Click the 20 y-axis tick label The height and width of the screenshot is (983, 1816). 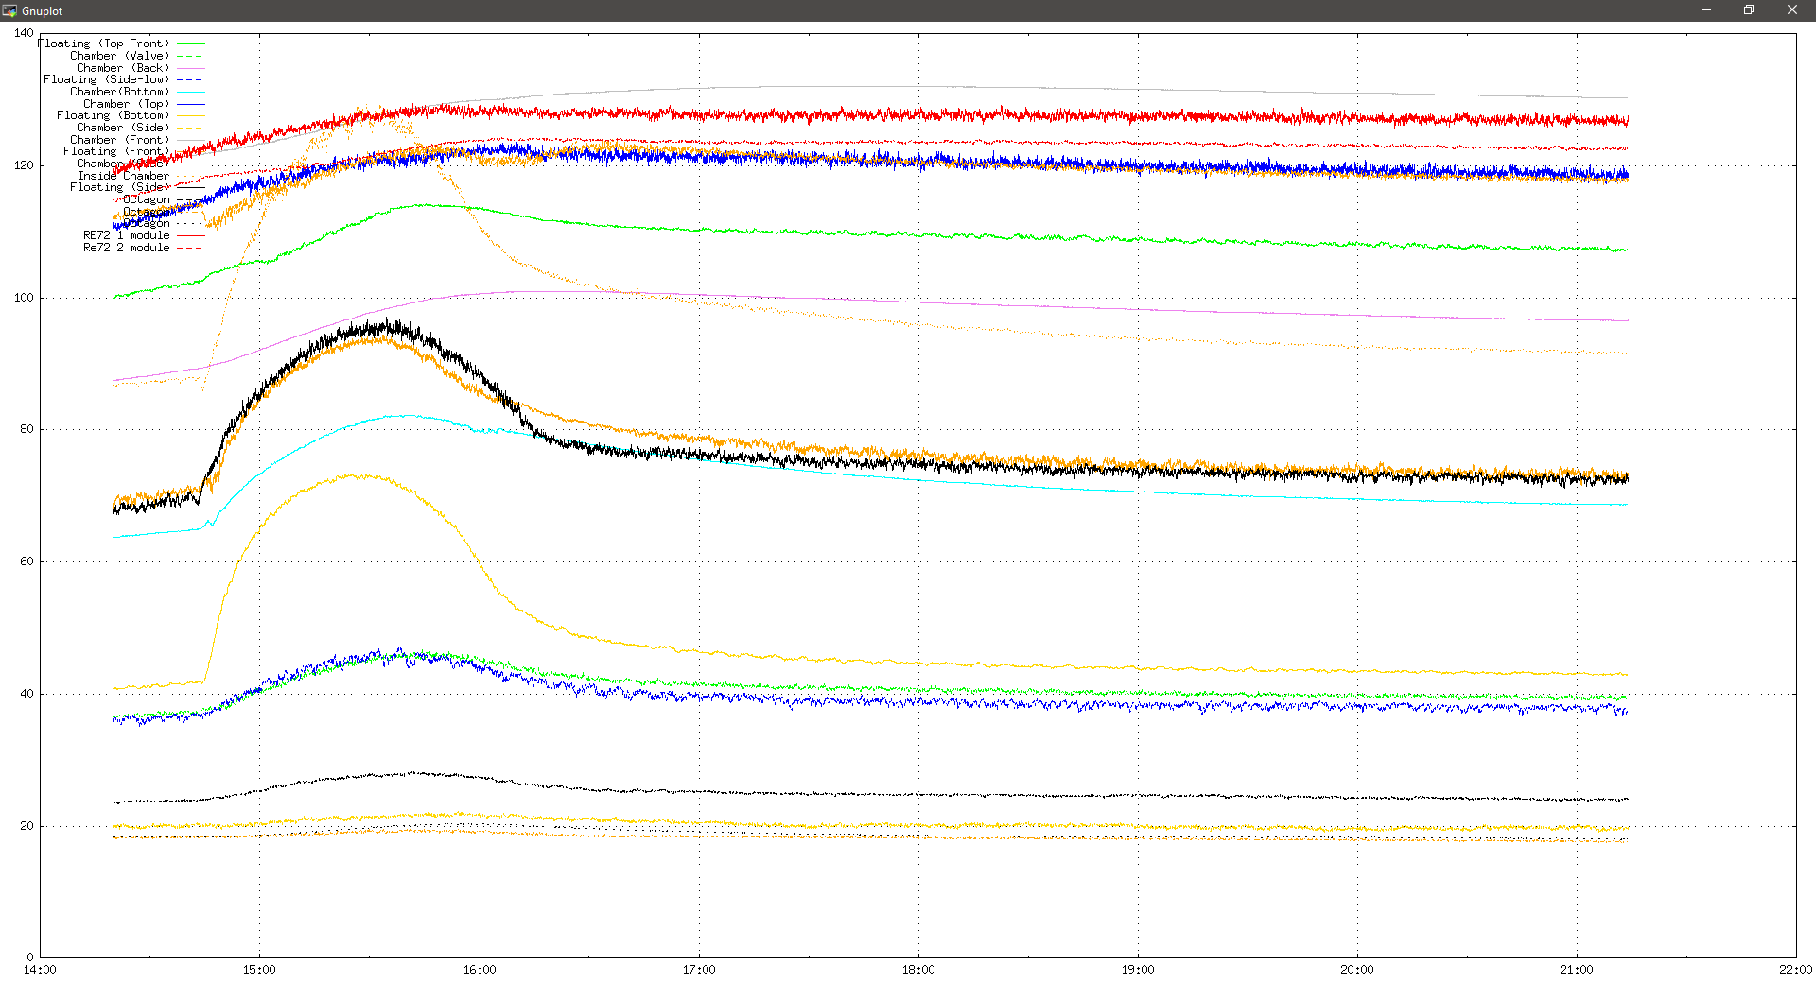point(27,826)
